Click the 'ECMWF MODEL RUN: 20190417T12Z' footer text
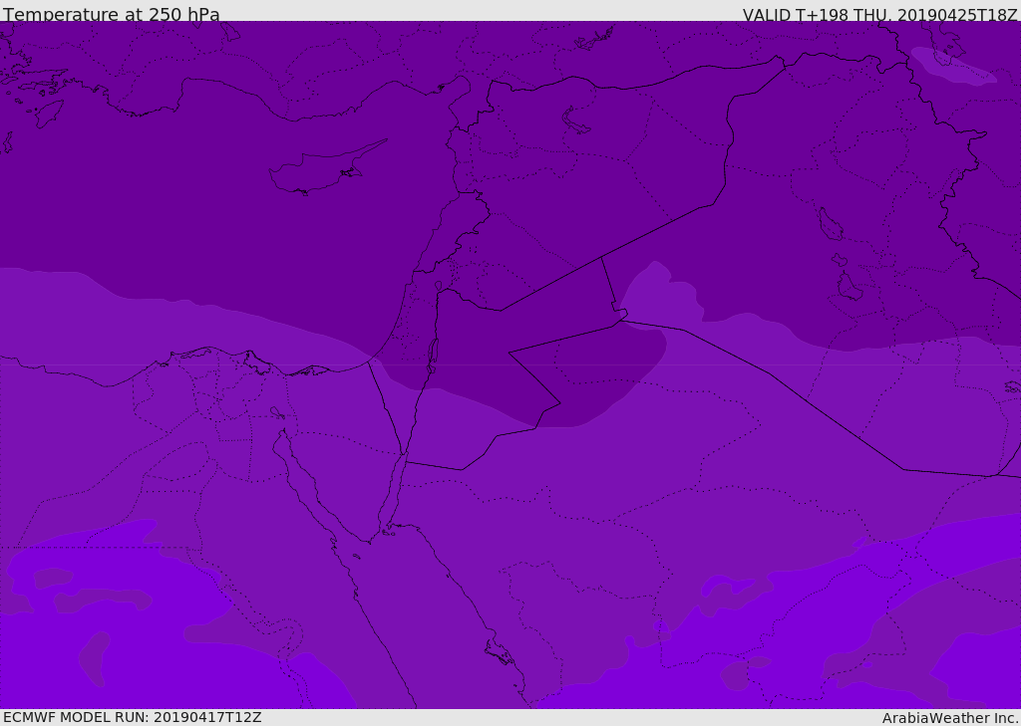The width and height of the screenshot is (1021, 726). (x=133, y=717)
